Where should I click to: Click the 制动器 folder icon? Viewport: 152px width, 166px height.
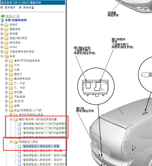click(x=6, y=34)
